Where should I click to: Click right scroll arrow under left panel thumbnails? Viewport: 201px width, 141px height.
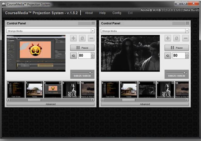93,100
